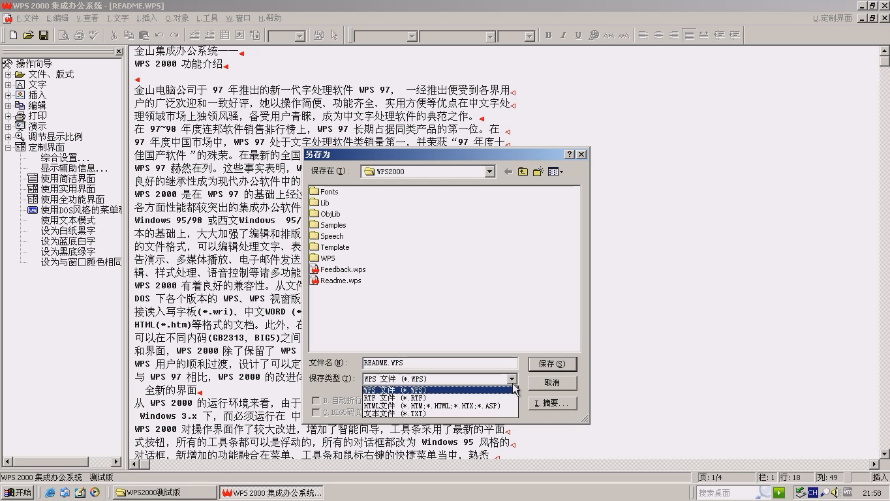Open the 保存在 WPS2000 folder dropdown

[489, 172]
